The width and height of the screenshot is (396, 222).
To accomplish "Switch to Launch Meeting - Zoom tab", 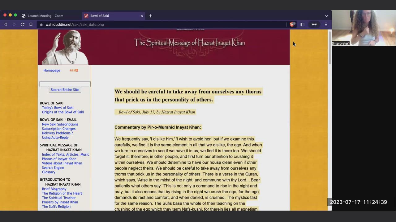I will click(45, 16).
